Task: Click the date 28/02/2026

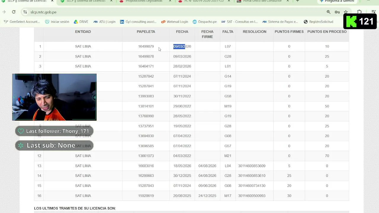Action: (x=182, y=66)
